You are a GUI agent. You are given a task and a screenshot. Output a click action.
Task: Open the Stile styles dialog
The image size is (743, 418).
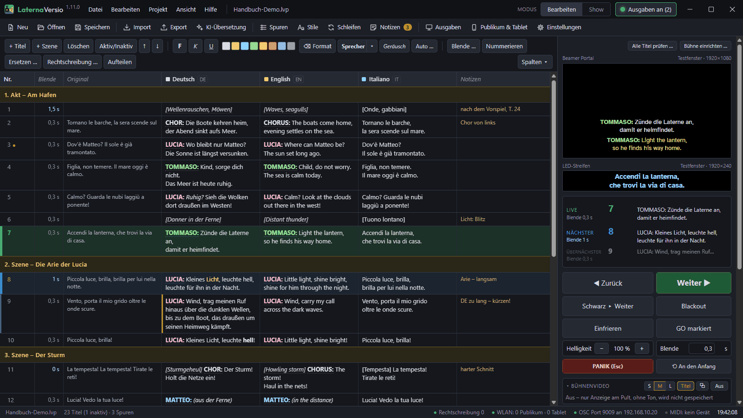(308, 27)
